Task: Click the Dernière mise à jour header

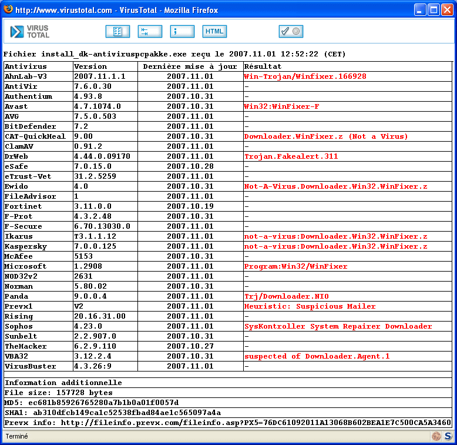Action: [x=190, y=66]
